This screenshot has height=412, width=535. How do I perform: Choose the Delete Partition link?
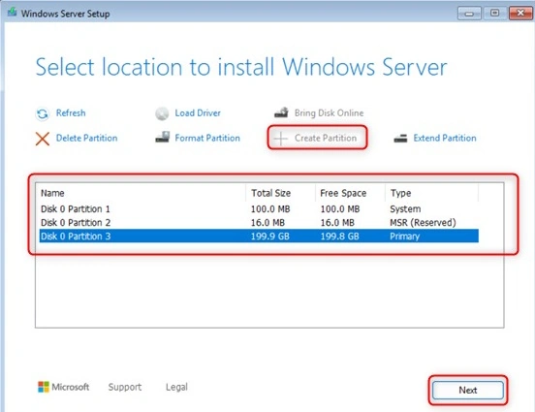point(86,138)
